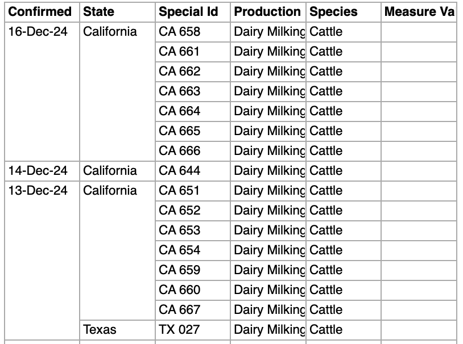
Task: Click the CA 644 special ID cell
Action: (x=180, y=171)
